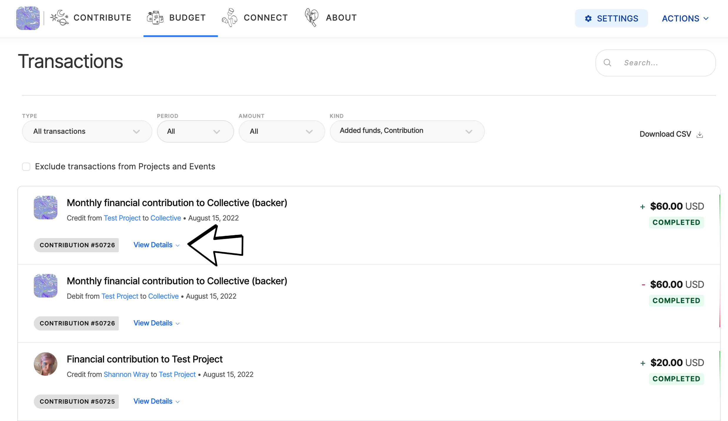Click the About plant icon
Image resolution: width=728 pixels, height=421 pixels.
click(x=311, y=18)
